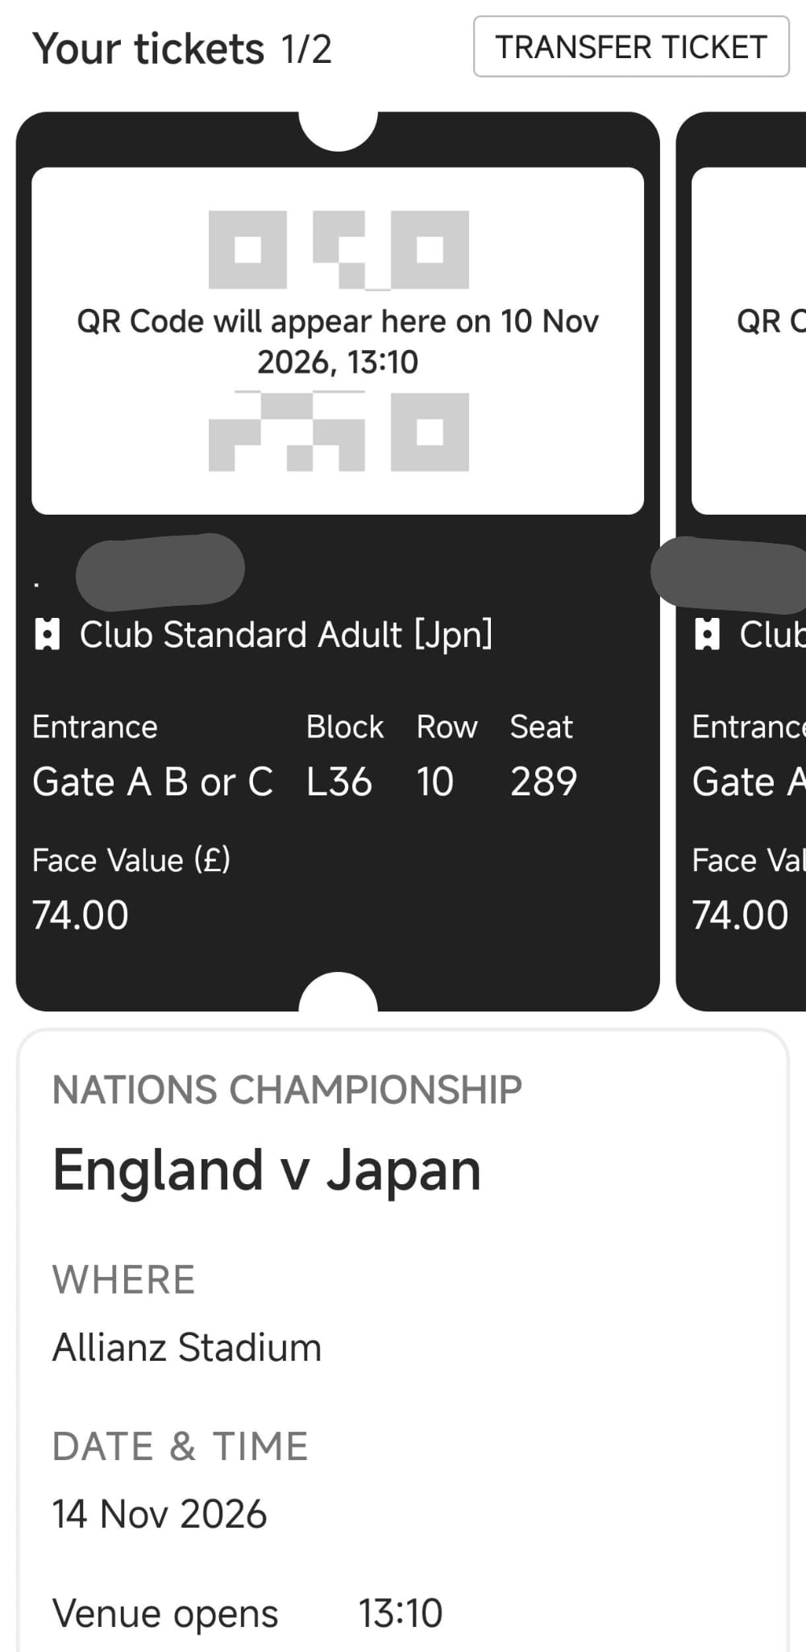
Task: Tap the redacted name on first ticket
Action: 160,569
